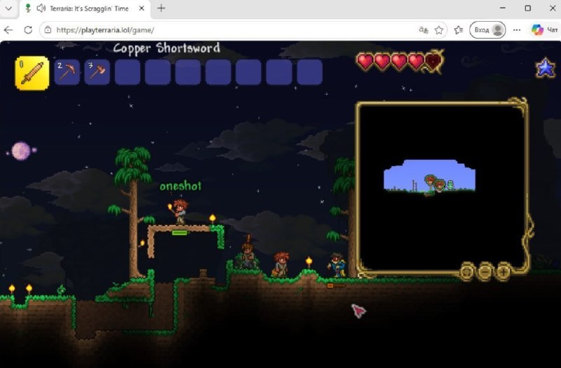Open the favorites list panel
This screenshot has height=368, width=561.
(x=459, y=30)
